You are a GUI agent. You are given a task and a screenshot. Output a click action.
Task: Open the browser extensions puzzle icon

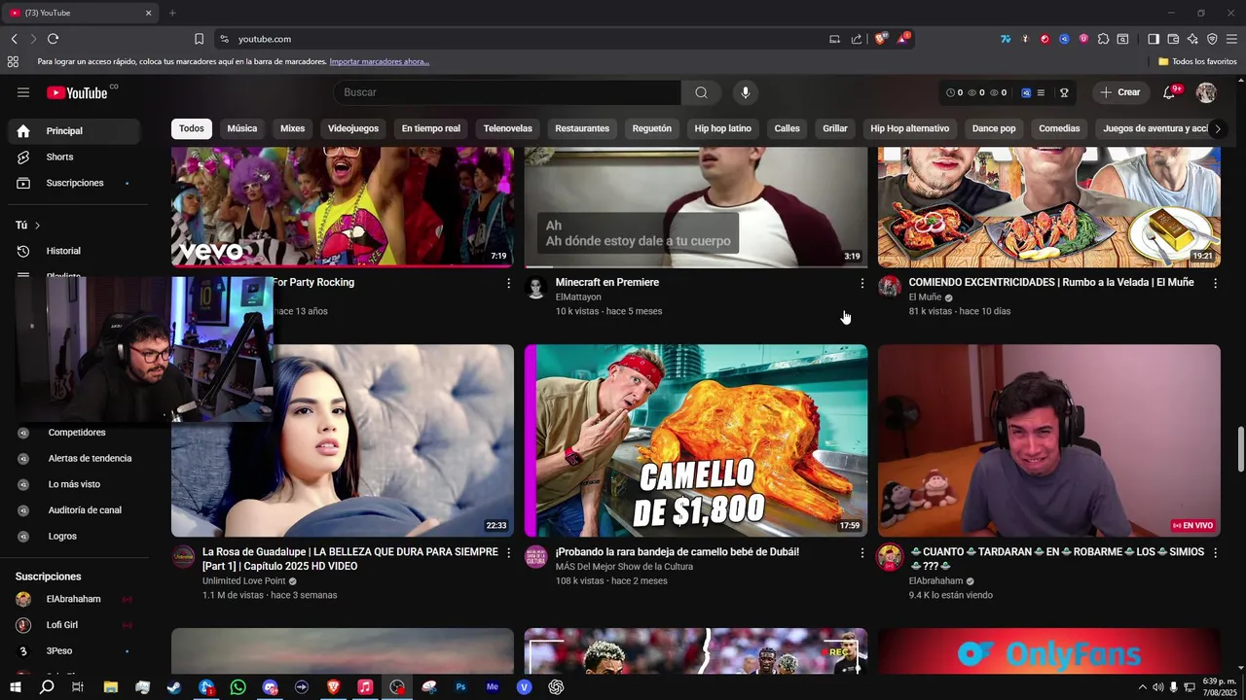(x=1103, y=39)
